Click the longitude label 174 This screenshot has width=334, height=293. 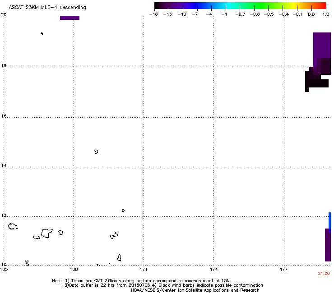(x=213, y=270)
